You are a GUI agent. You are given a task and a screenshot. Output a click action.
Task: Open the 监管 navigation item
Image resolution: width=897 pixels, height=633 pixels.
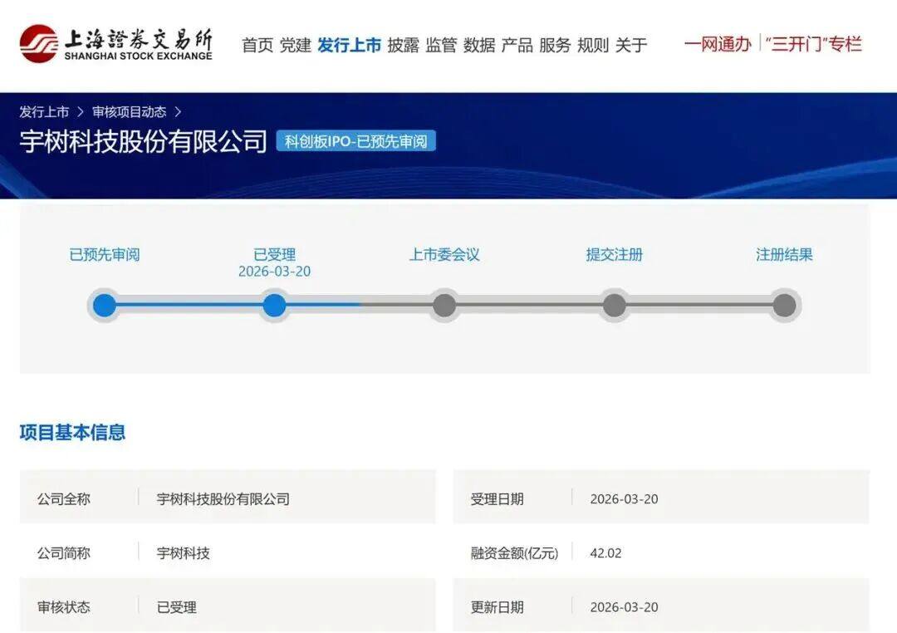point(442,45)
